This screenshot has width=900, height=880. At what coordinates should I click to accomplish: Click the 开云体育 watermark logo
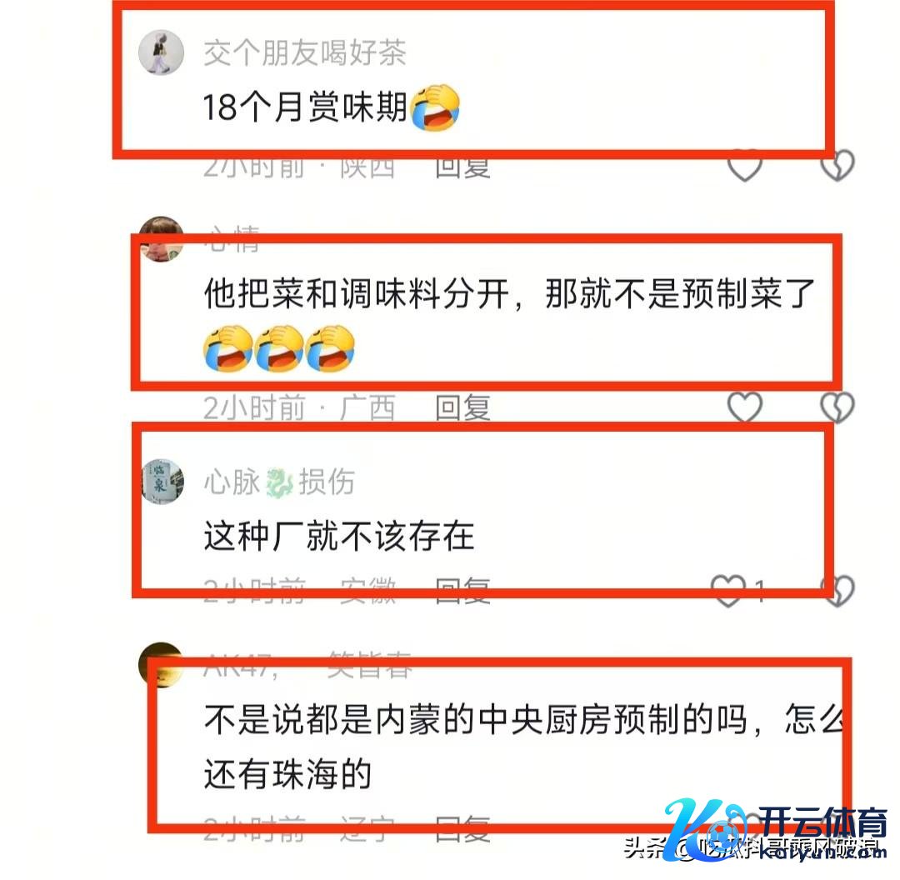(776, 830)
